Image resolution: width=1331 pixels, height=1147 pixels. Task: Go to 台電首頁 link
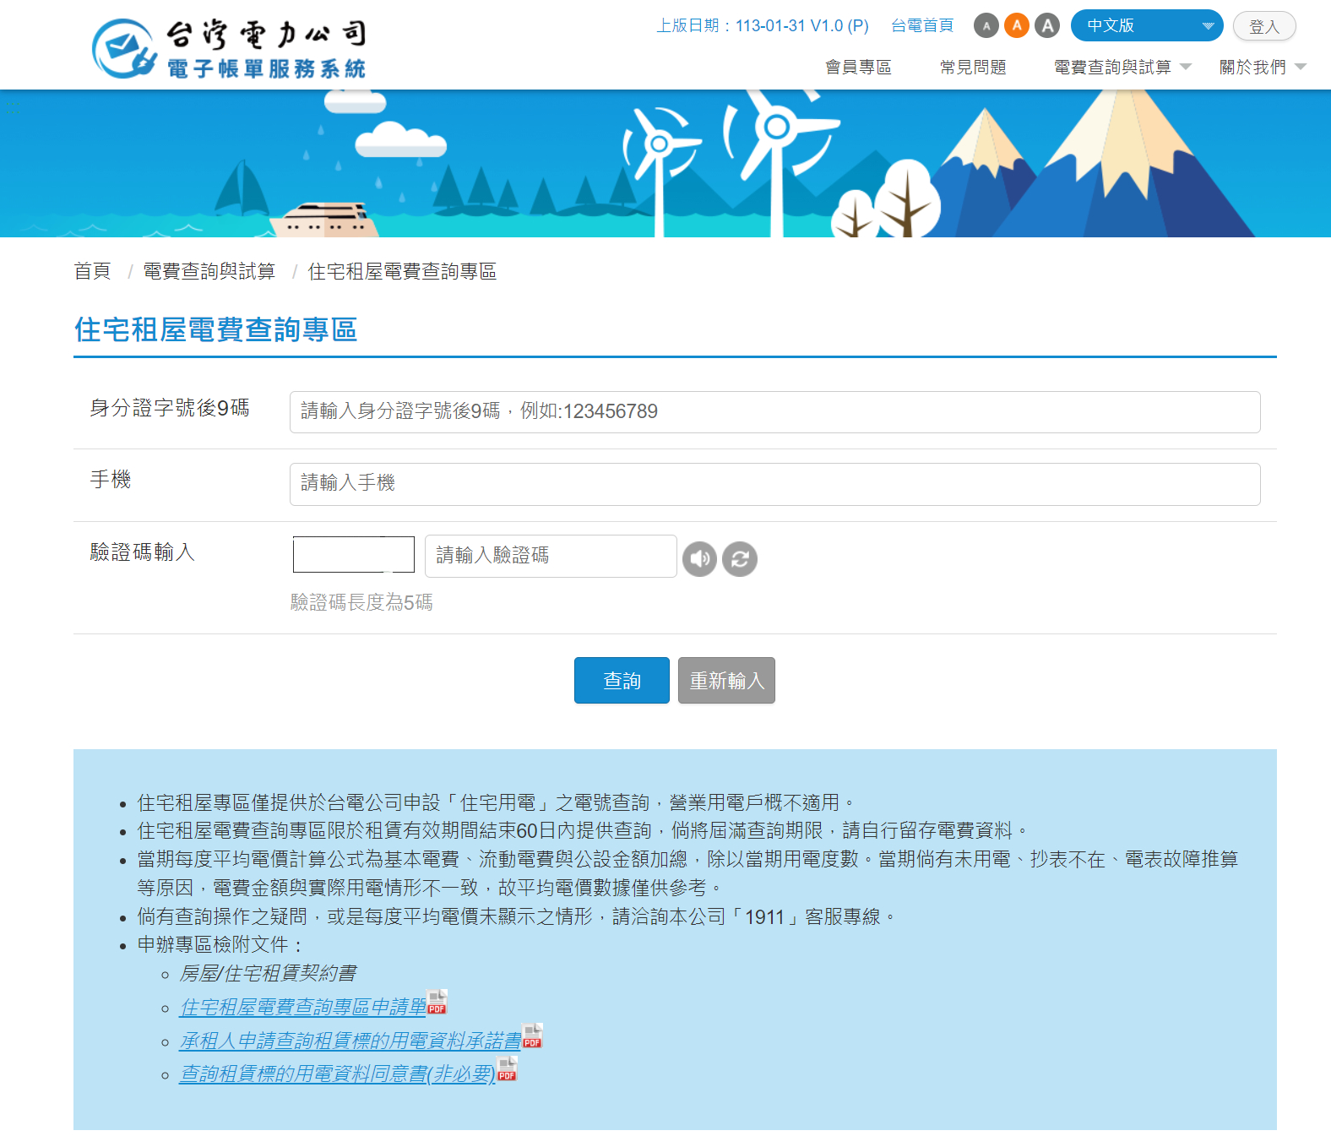click(x=922, y=25)
